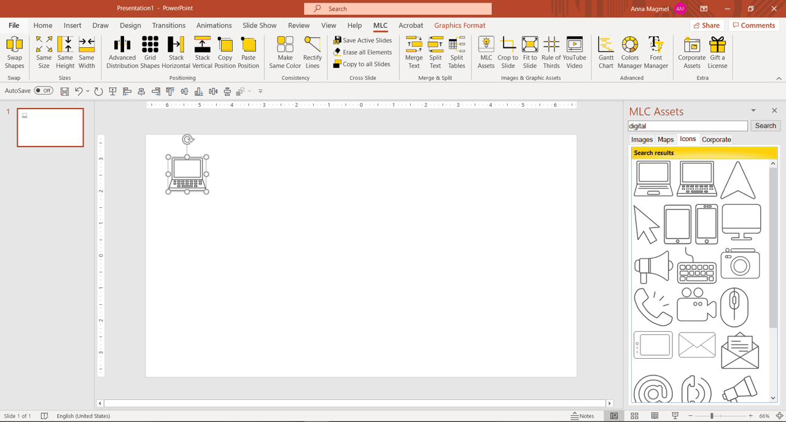Open the Gantt Chart tool
Viewport: 786px width, 422px height.
pos(606,53)
